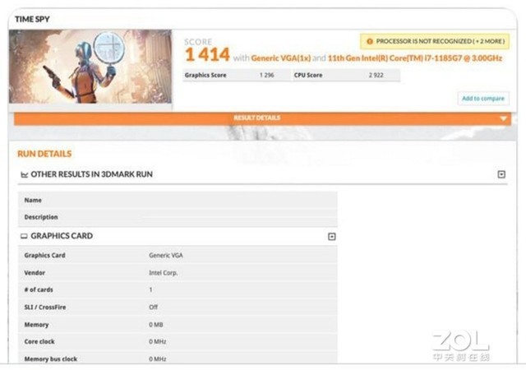Click the Vendor row label
Screen dimensions: 526x370
35,273
